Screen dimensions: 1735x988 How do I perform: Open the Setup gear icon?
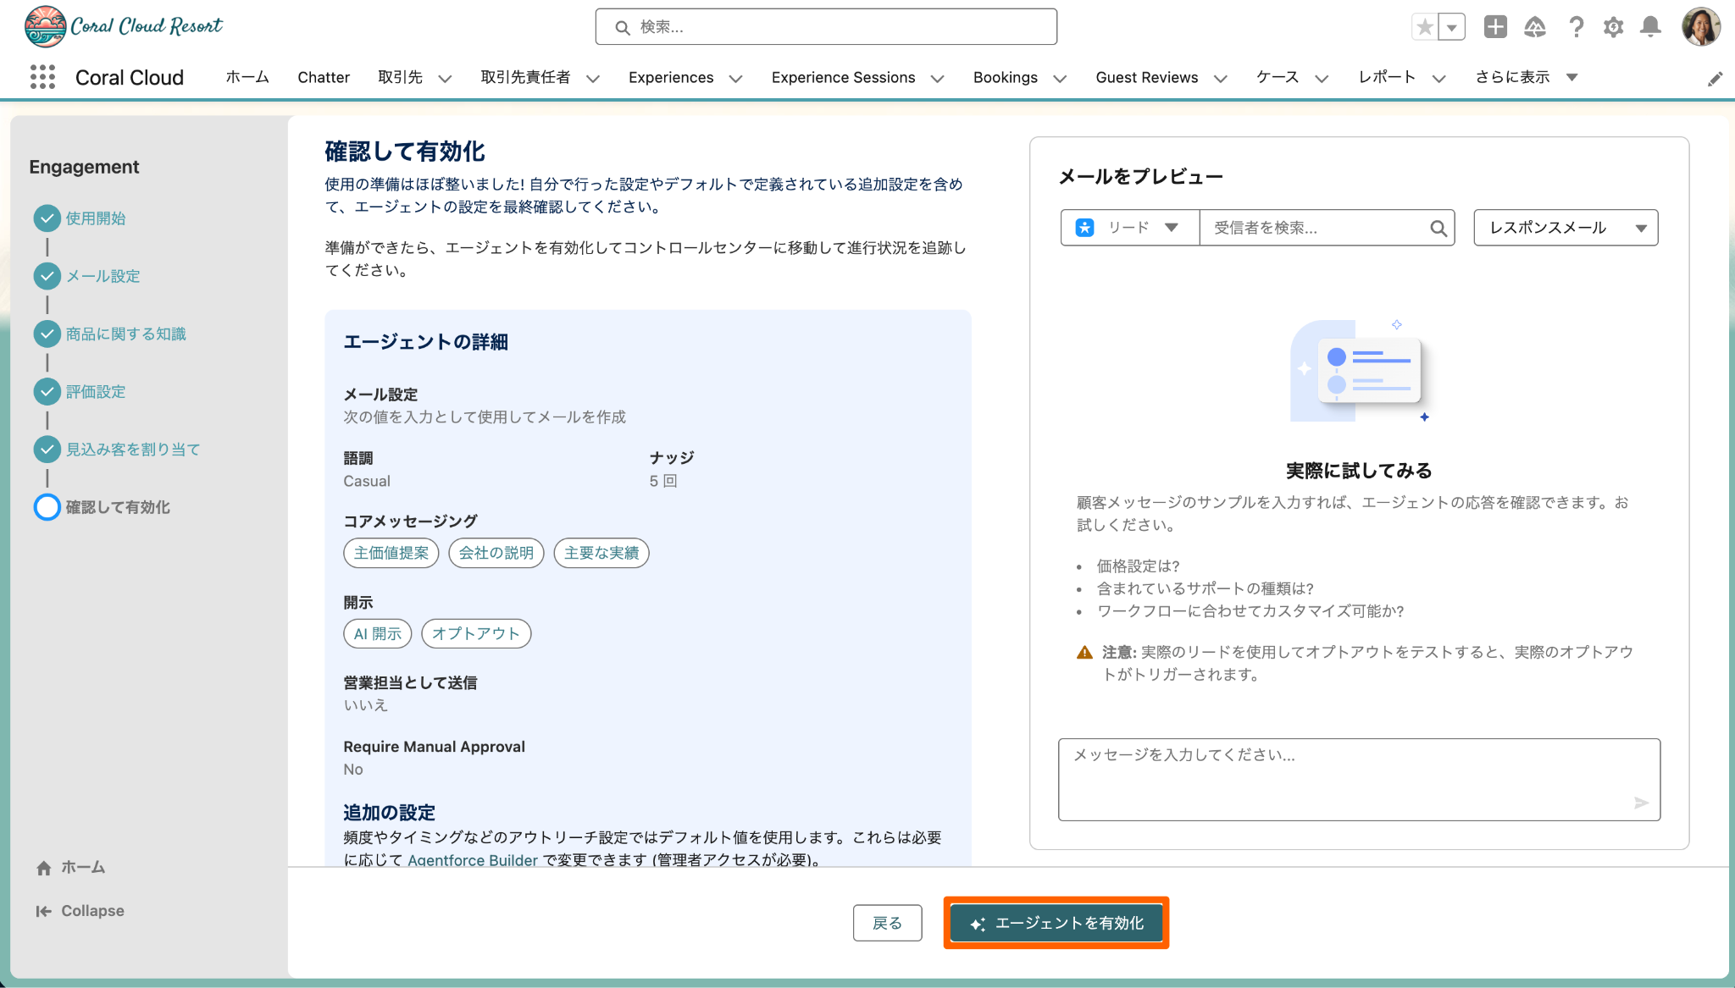[x=1613, y=27]
